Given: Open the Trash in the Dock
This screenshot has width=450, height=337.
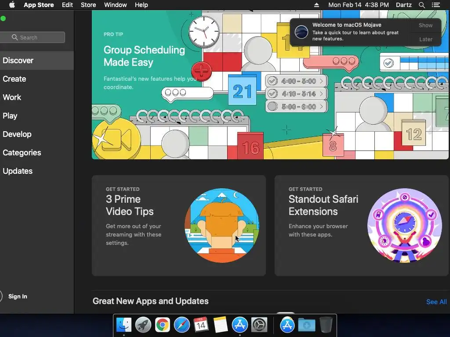Looking at the screenshot, I should [x=326, y=325].
